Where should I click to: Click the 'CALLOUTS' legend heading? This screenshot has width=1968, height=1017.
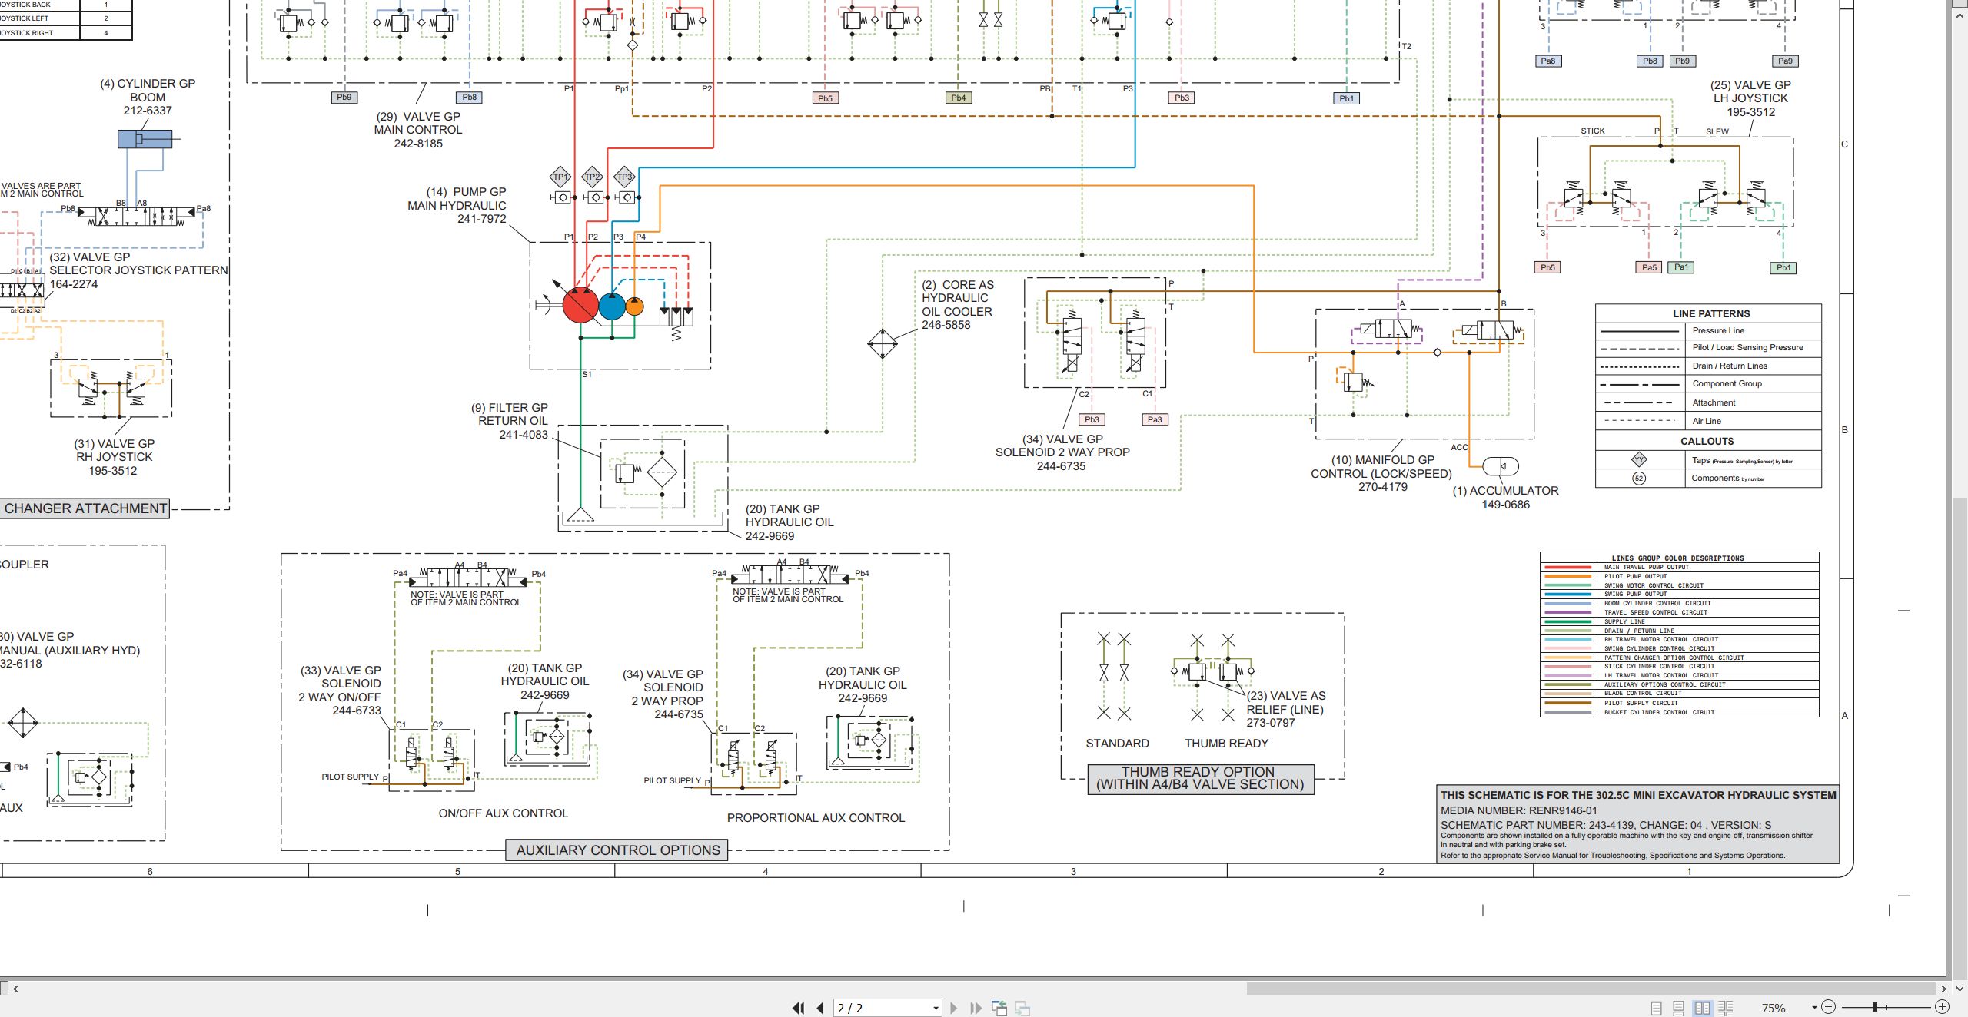(x=1707, y=441)
